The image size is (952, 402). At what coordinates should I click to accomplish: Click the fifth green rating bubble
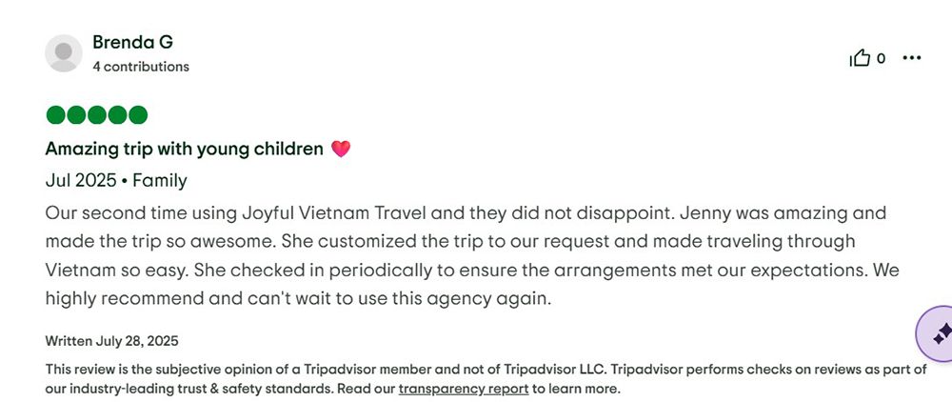point(138,115)
